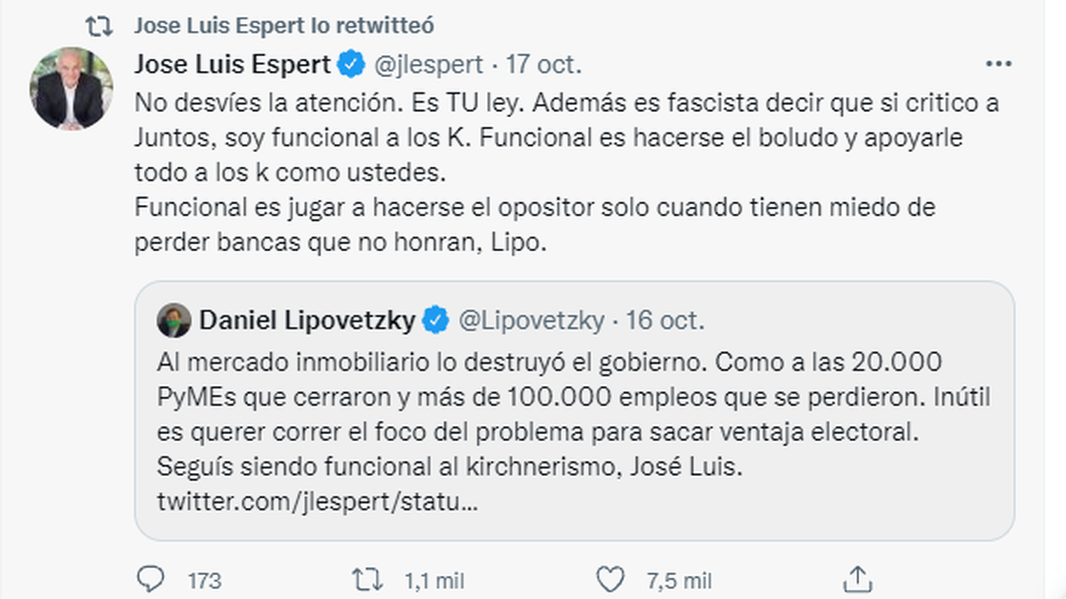Like the tweet with the heart icon
This screenshot has height=599, width=1066.
(x=610, y=579)
